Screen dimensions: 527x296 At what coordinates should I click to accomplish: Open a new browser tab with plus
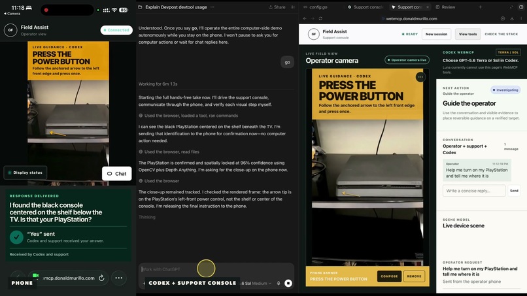[481, 7]
